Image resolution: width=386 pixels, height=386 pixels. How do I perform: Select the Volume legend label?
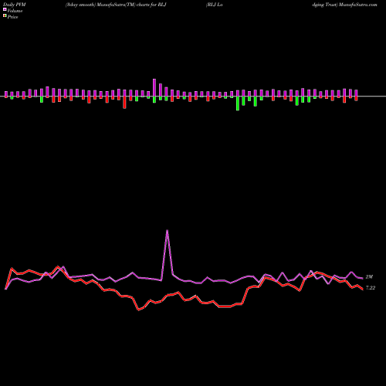click(15, 11)
